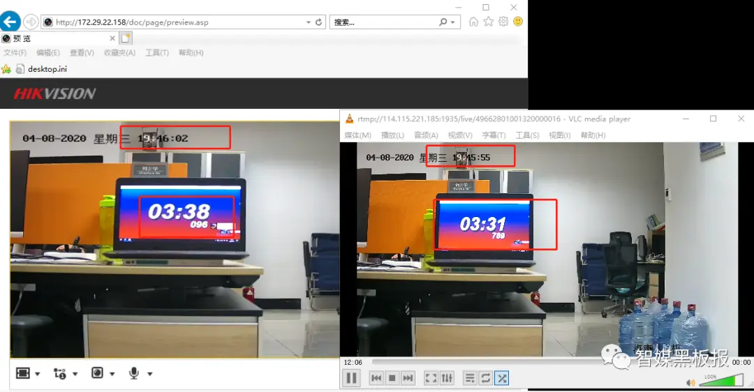Open the VLC 播放(L) menu
Image resolution: width=754 pixels, height=392 pixels.
[x=392, y=135]
